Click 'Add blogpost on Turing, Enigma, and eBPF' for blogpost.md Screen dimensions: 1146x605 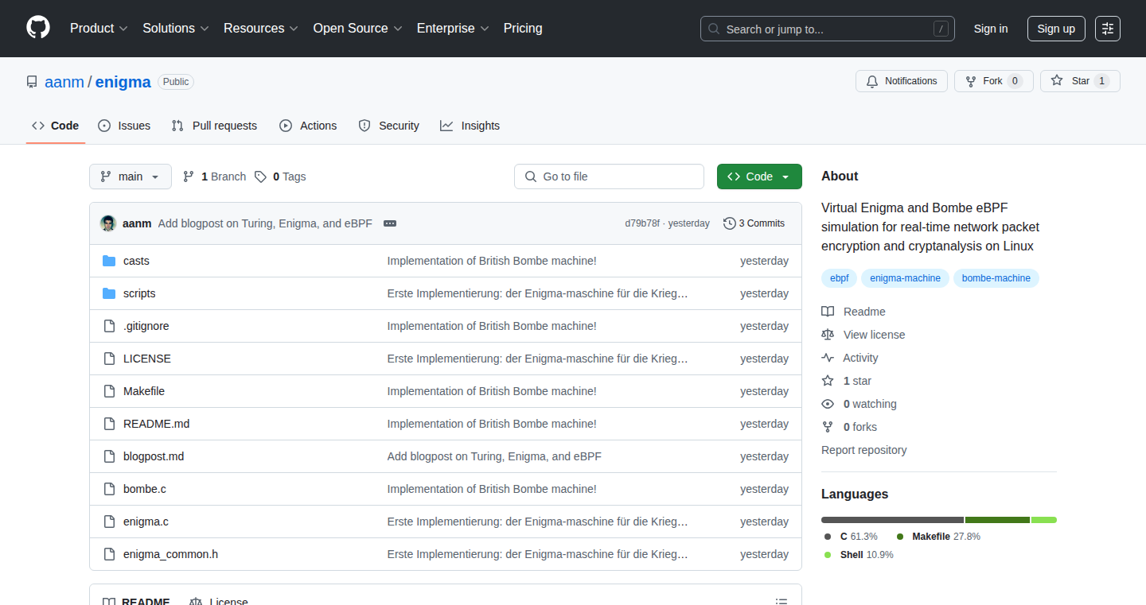click(494, 456)
